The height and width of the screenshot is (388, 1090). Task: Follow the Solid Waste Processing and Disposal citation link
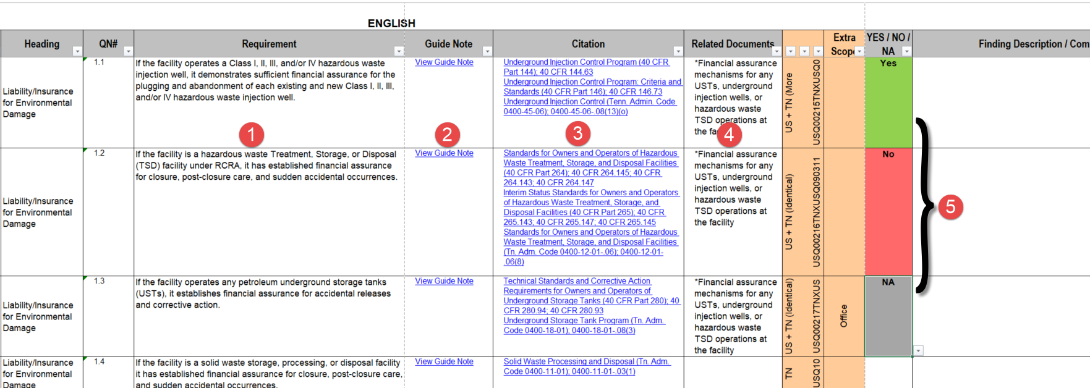(x=586, y=362)
